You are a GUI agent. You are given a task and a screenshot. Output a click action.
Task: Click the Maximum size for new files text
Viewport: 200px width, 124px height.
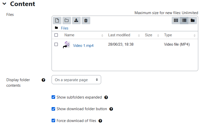click(x=166, y=13)
